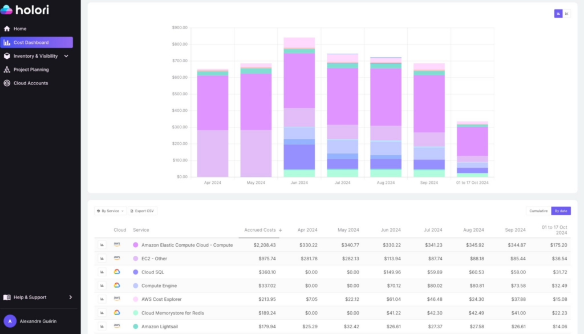Click the chart icon beside Amazon Elastic Compute Cloud

(x=103, y=244)
